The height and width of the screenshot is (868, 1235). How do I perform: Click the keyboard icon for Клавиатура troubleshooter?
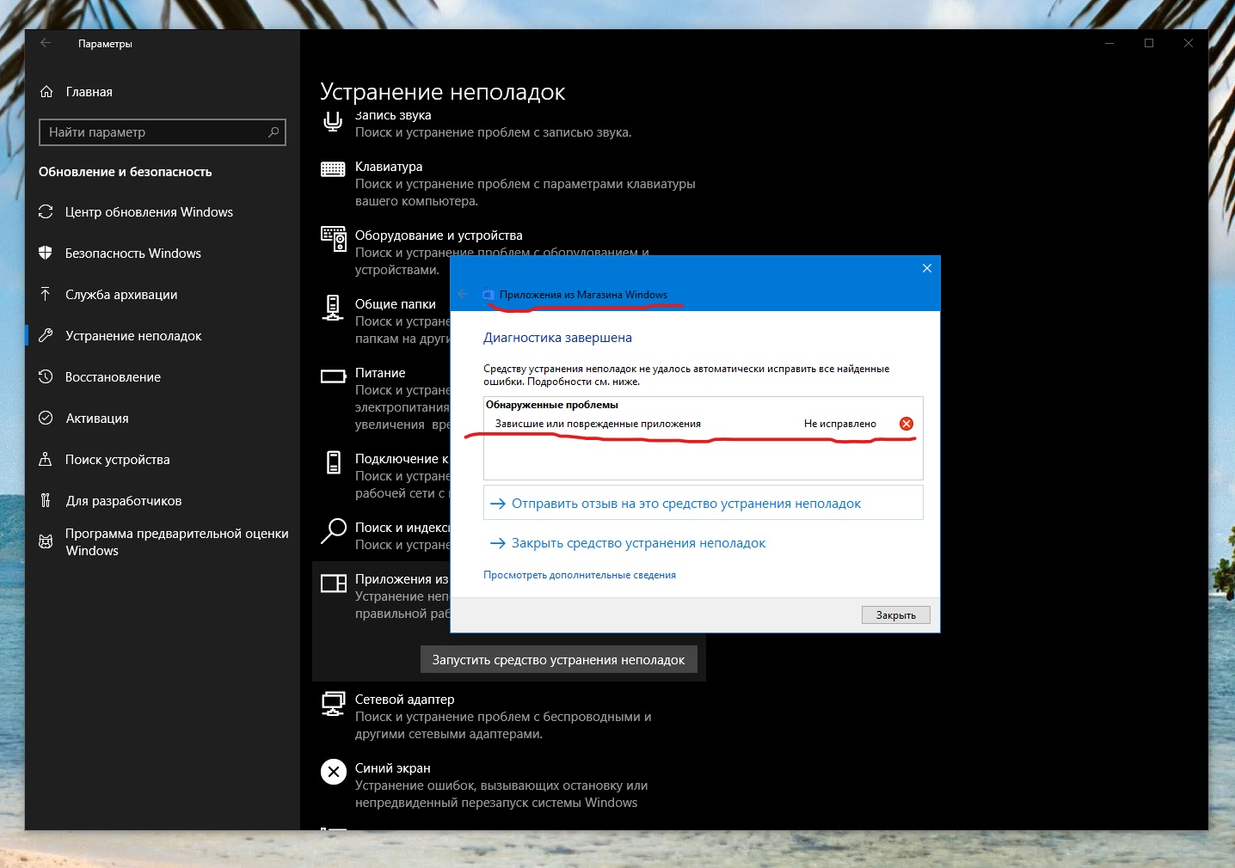333,169
